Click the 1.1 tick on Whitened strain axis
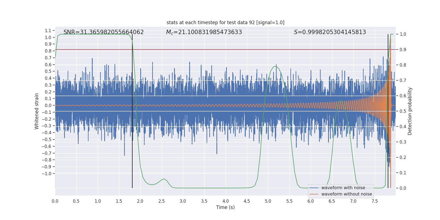This screenshot has width=440, height=220. pyautogui.click(x=48, y=31)
